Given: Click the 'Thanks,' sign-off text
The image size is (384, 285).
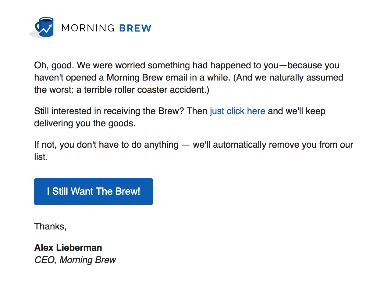Looking at the screenshot, I should tap(50, 226).
